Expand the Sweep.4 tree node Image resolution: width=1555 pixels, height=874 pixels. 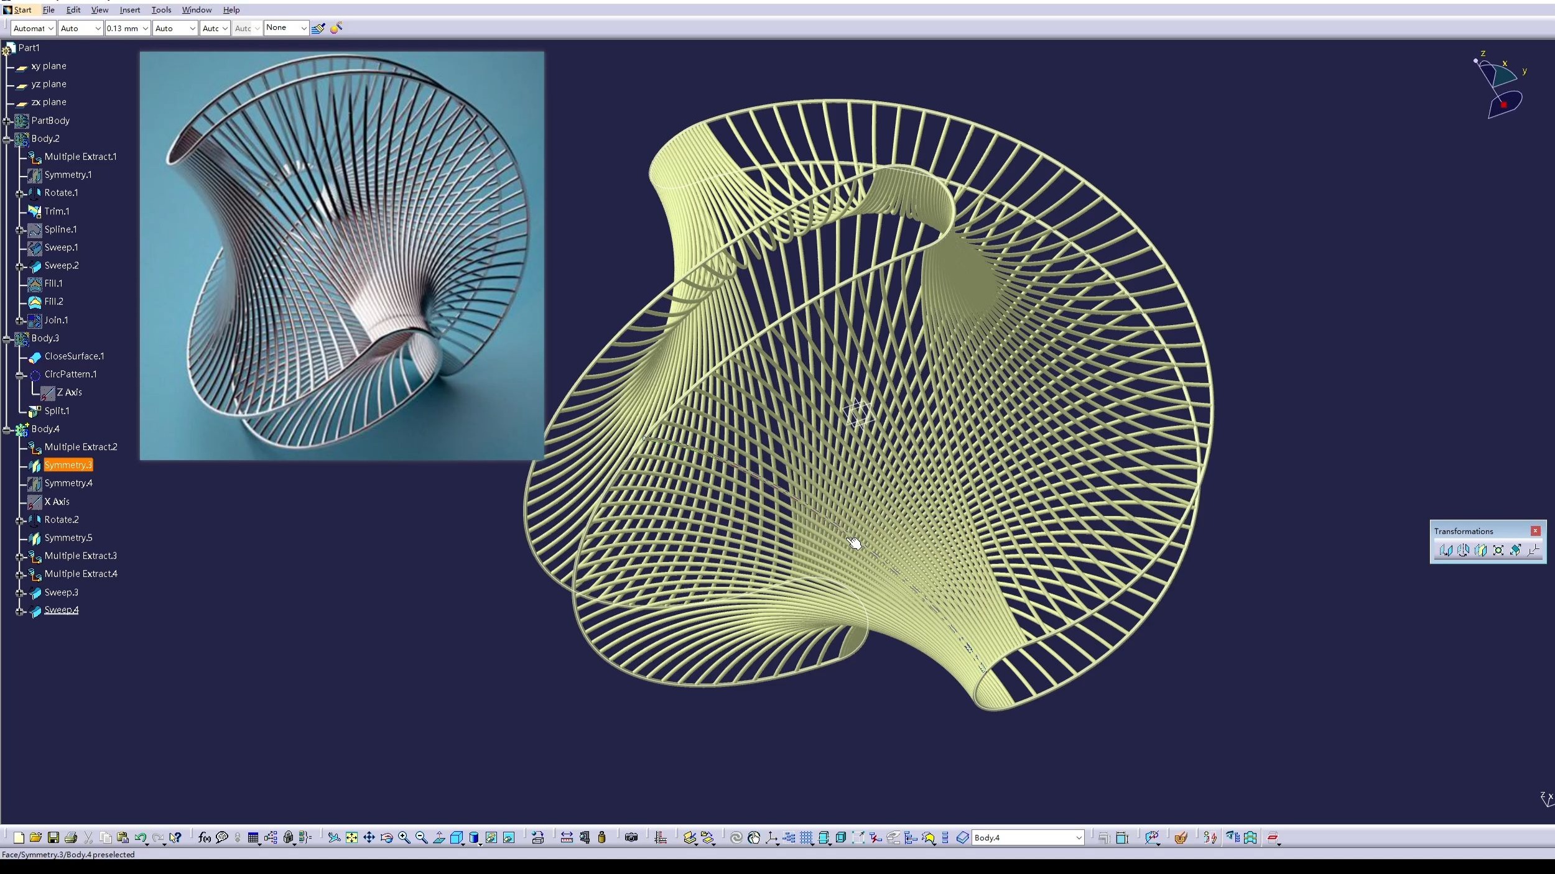click(x=20, y=611)
